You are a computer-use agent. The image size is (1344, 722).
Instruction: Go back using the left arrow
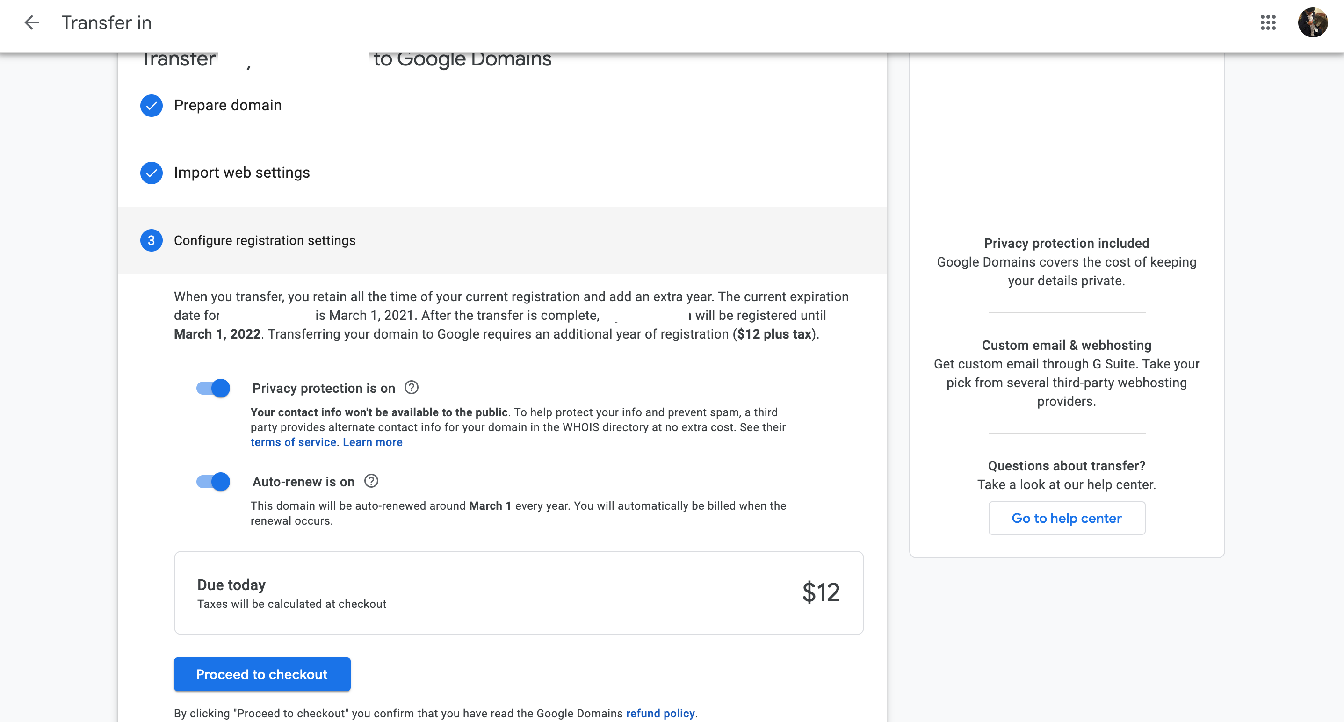coord(32,22)
